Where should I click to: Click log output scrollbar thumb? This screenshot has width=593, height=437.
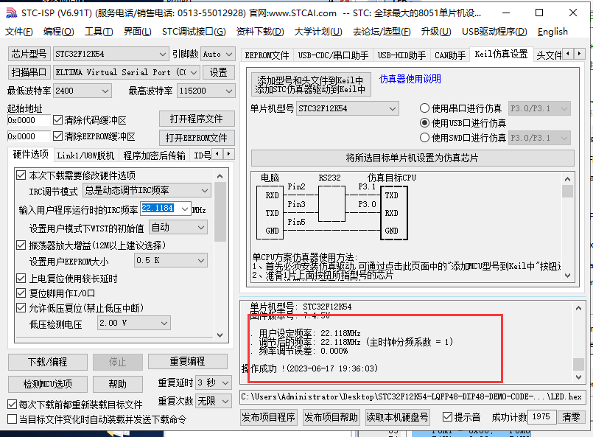(x=578, y=364)
